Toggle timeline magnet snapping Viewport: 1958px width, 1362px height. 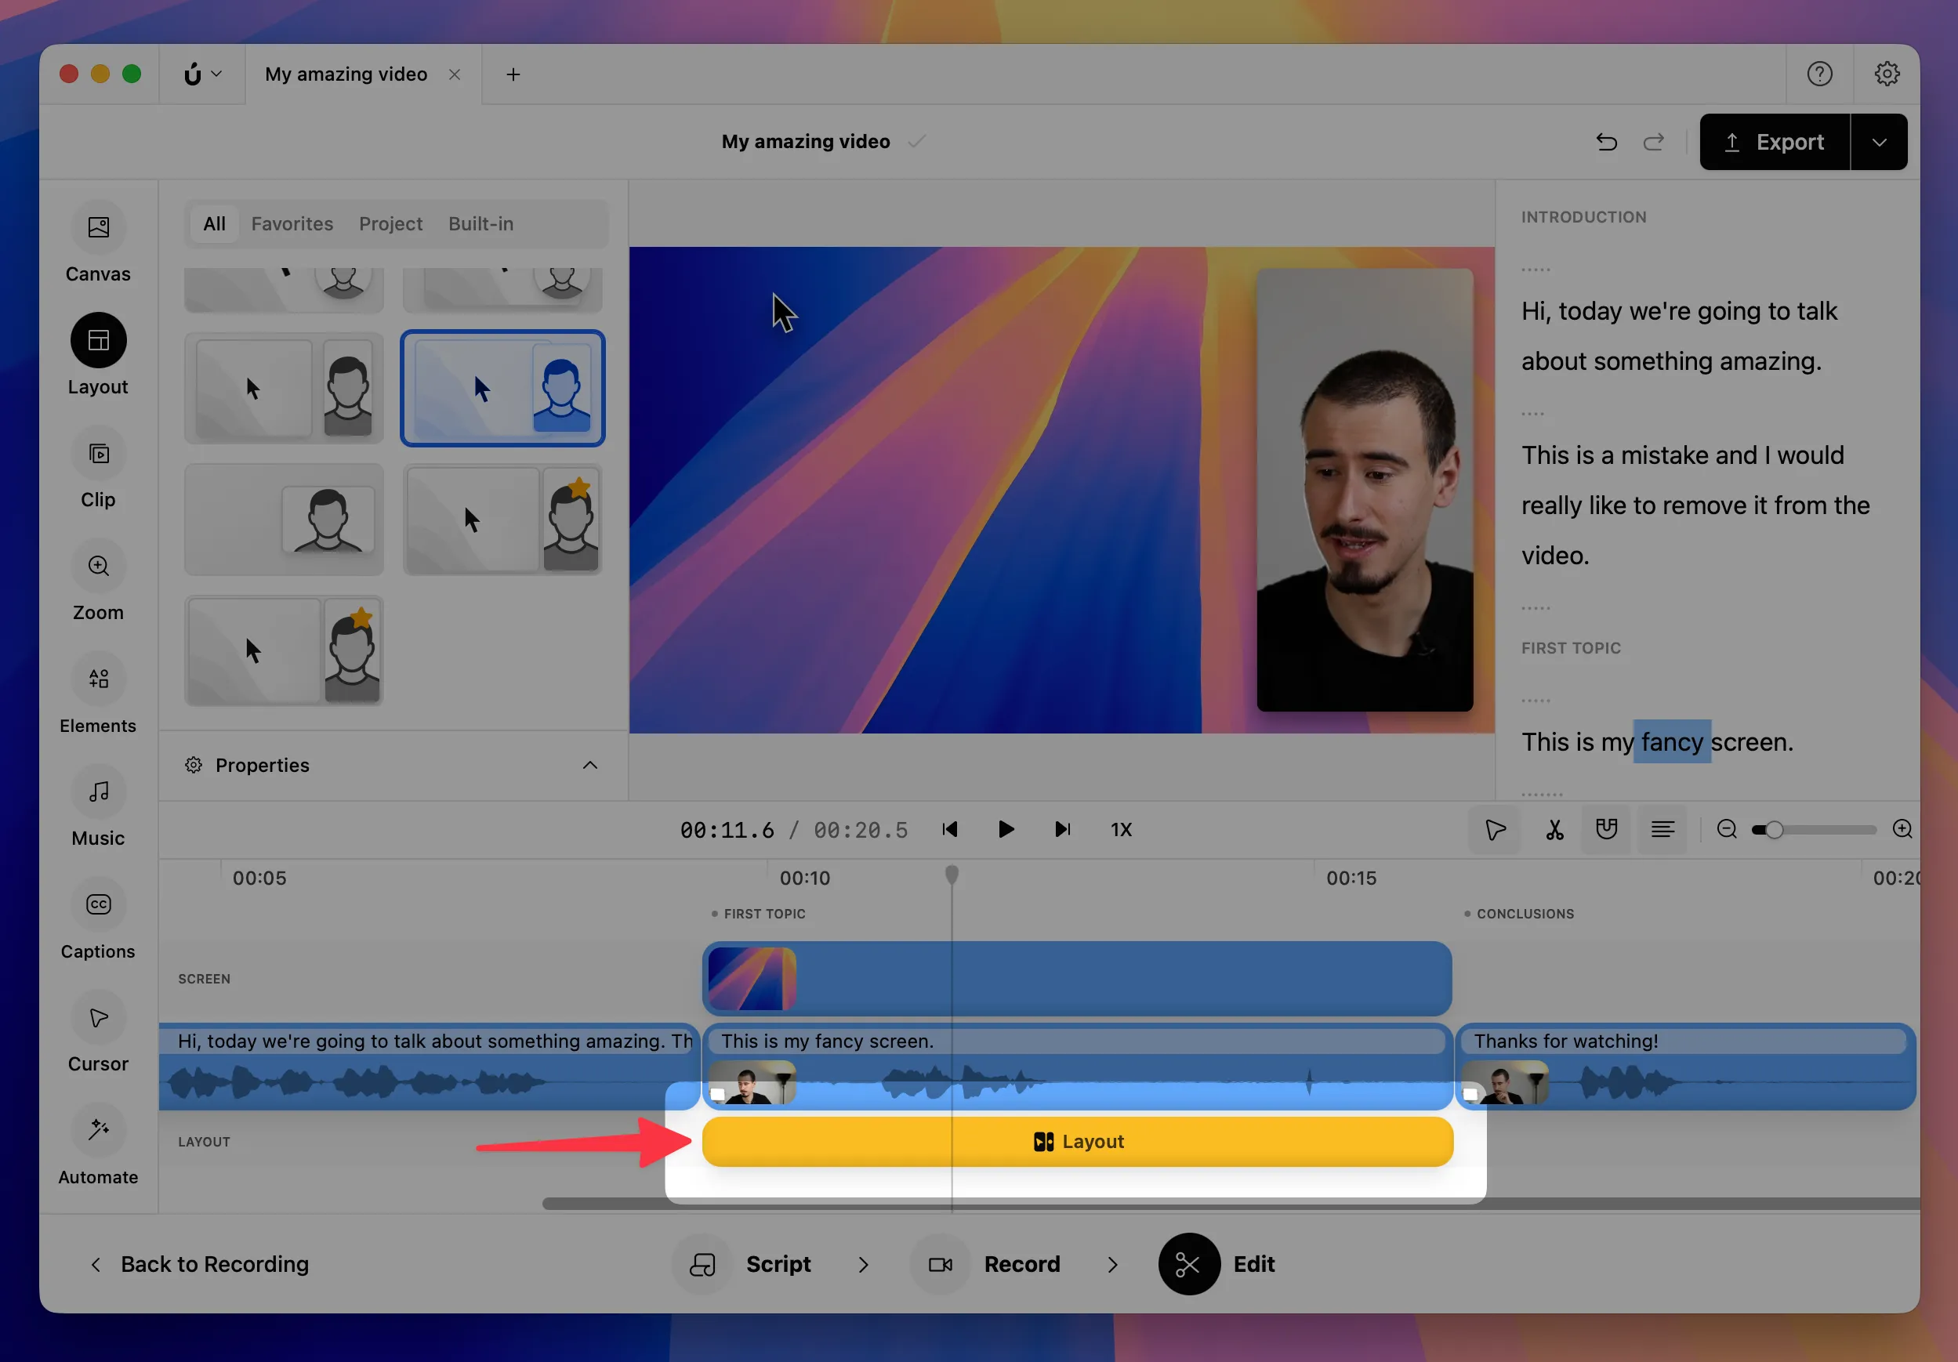pos(1607,829)
